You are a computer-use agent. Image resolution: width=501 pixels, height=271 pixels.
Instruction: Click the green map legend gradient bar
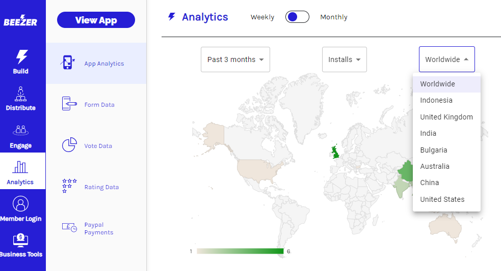tap(240, 251)
